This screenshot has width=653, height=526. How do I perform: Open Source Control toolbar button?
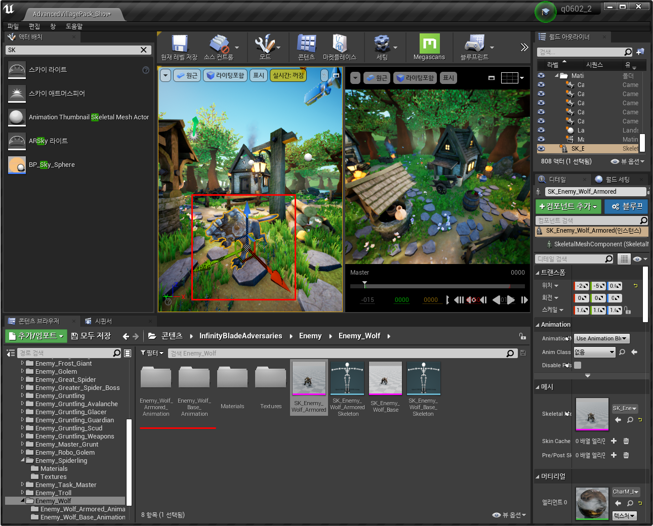219,48
